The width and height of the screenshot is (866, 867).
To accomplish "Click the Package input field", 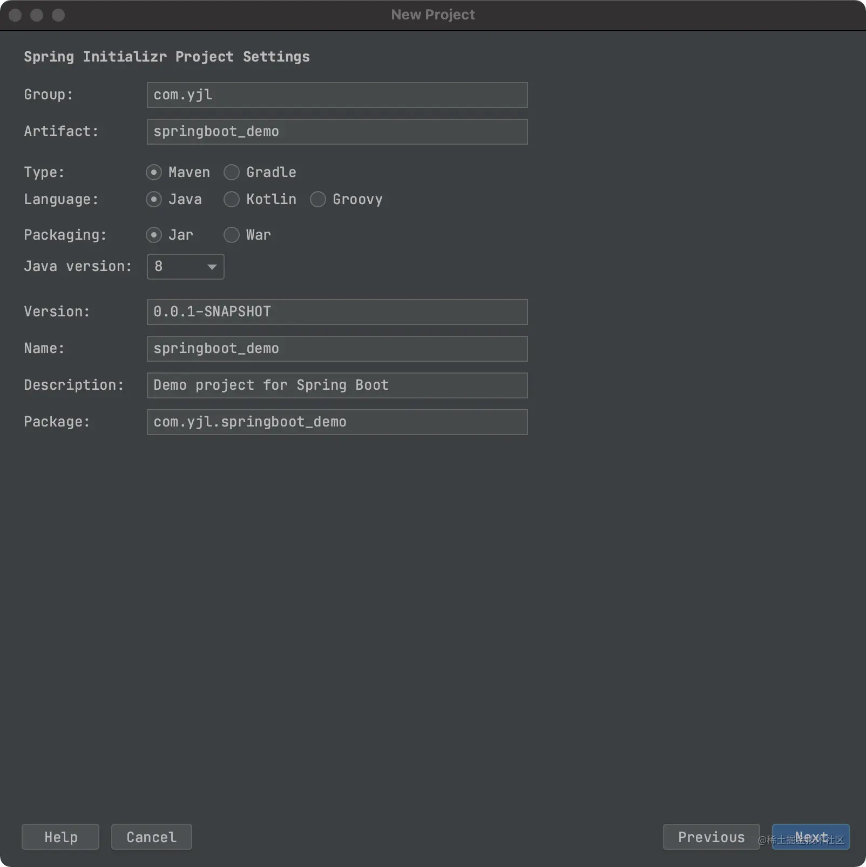I will click(337, 422).
